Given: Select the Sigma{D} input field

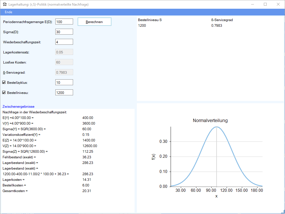Looking at the screenshot, I should [x=64, y=32].
